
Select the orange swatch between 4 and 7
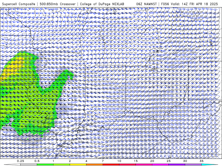pyautogui.click(x=94, y=165)
